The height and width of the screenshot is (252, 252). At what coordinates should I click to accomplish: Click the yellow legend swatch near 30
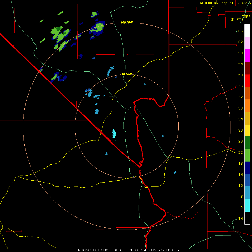point(247,130)
